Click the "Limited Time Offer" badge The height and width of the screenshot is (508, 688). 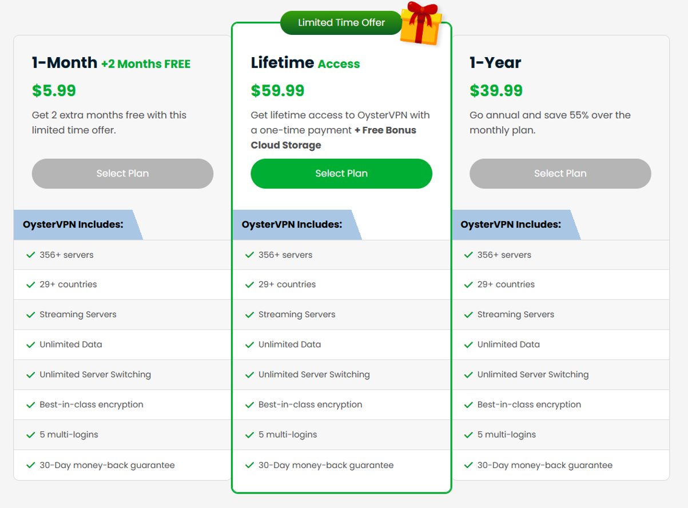[x=340, y=22]
